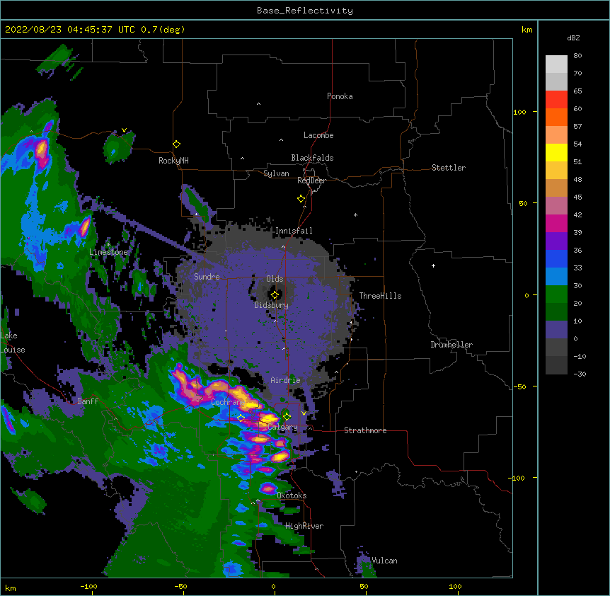Click the Lake Louise label
610x596 pixels.
(11, 343)
